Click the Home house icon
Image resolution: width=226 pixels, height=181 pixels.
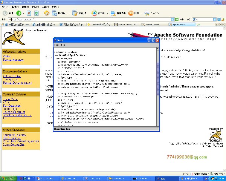coord(47,13)
